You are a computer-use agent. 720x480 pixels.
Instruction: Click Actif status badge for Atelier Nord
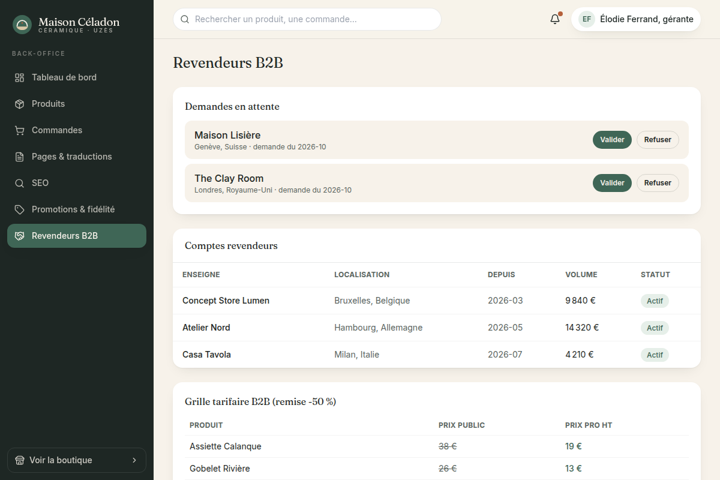(x=655, y=328)
